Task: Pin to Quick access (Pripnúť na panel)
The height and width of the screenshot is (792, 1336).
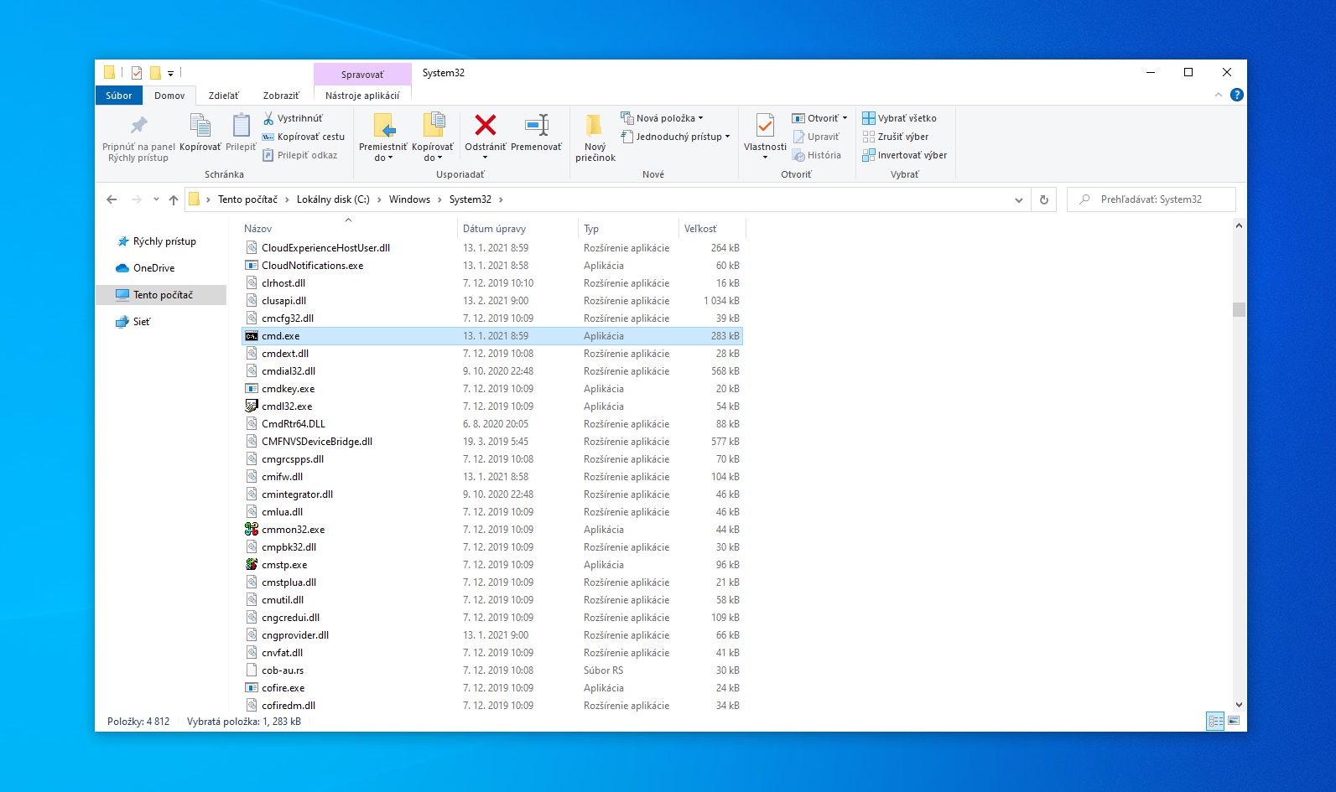Action: 138,138
